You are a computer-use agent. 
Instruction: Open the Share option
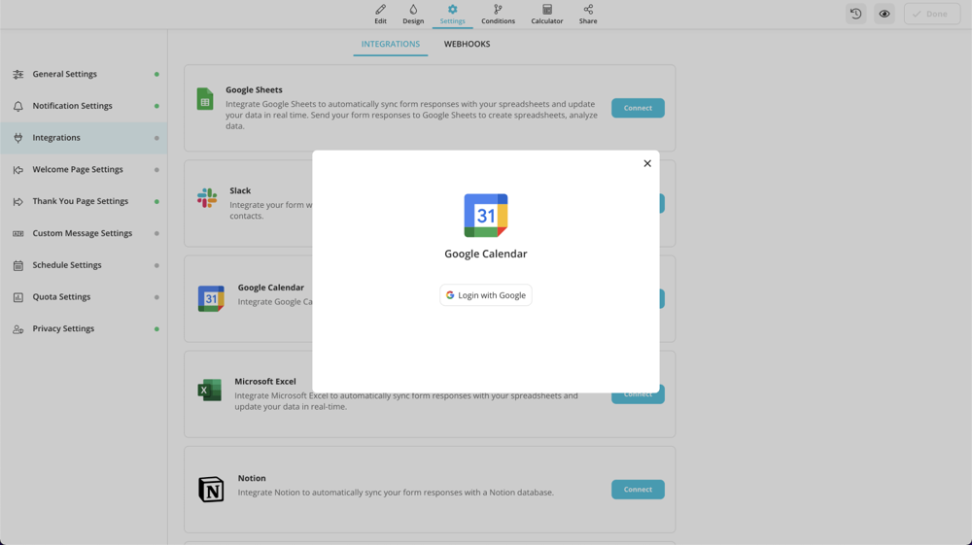pos(588,15)
